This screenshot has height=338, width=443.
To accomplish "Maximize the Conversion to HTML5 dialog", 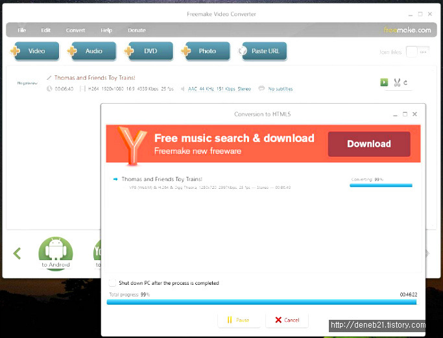I will (405, 114).
